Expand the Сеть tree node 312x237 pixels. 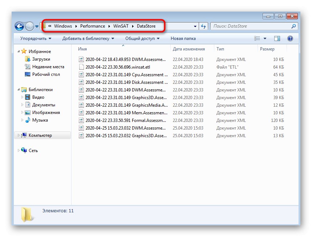(x=19, y=150)
